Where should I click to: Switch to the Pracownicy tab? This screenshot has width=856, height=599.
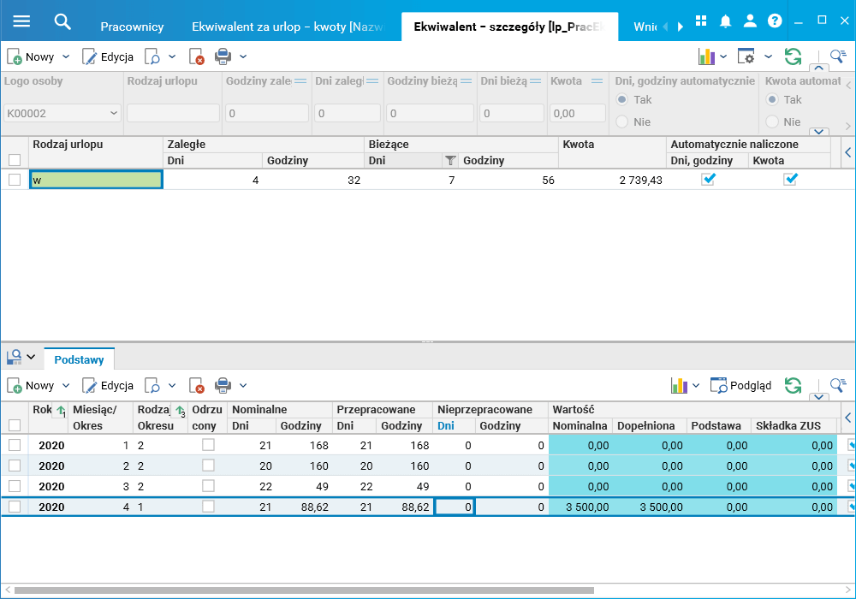pos(132,27)
